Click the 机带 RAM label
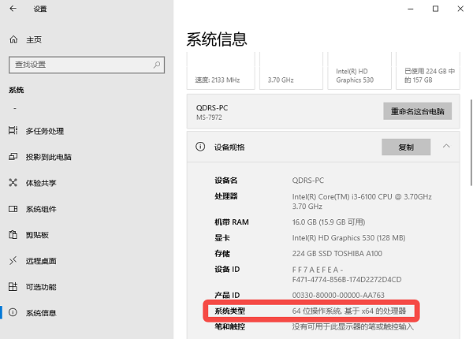This screenshot has width=473, height=339. point(232,222)
